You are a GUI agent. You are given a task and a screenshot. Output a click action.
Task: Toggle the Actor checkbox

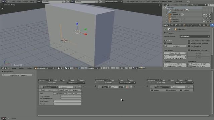[x=165, y=41]
